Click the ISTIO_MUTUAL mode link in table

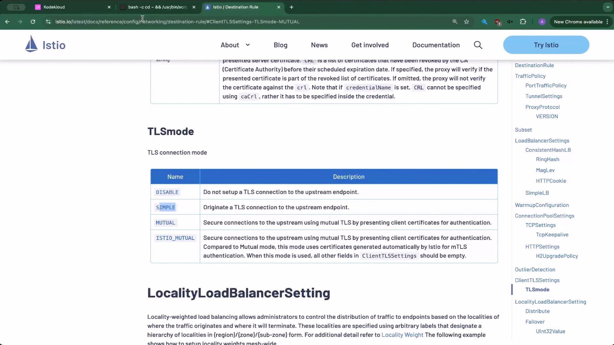click(x=175, y=238)
